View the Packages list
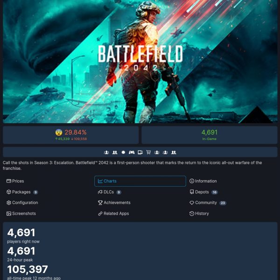Viewport: 280px width, 280px height. click(22, 192)
